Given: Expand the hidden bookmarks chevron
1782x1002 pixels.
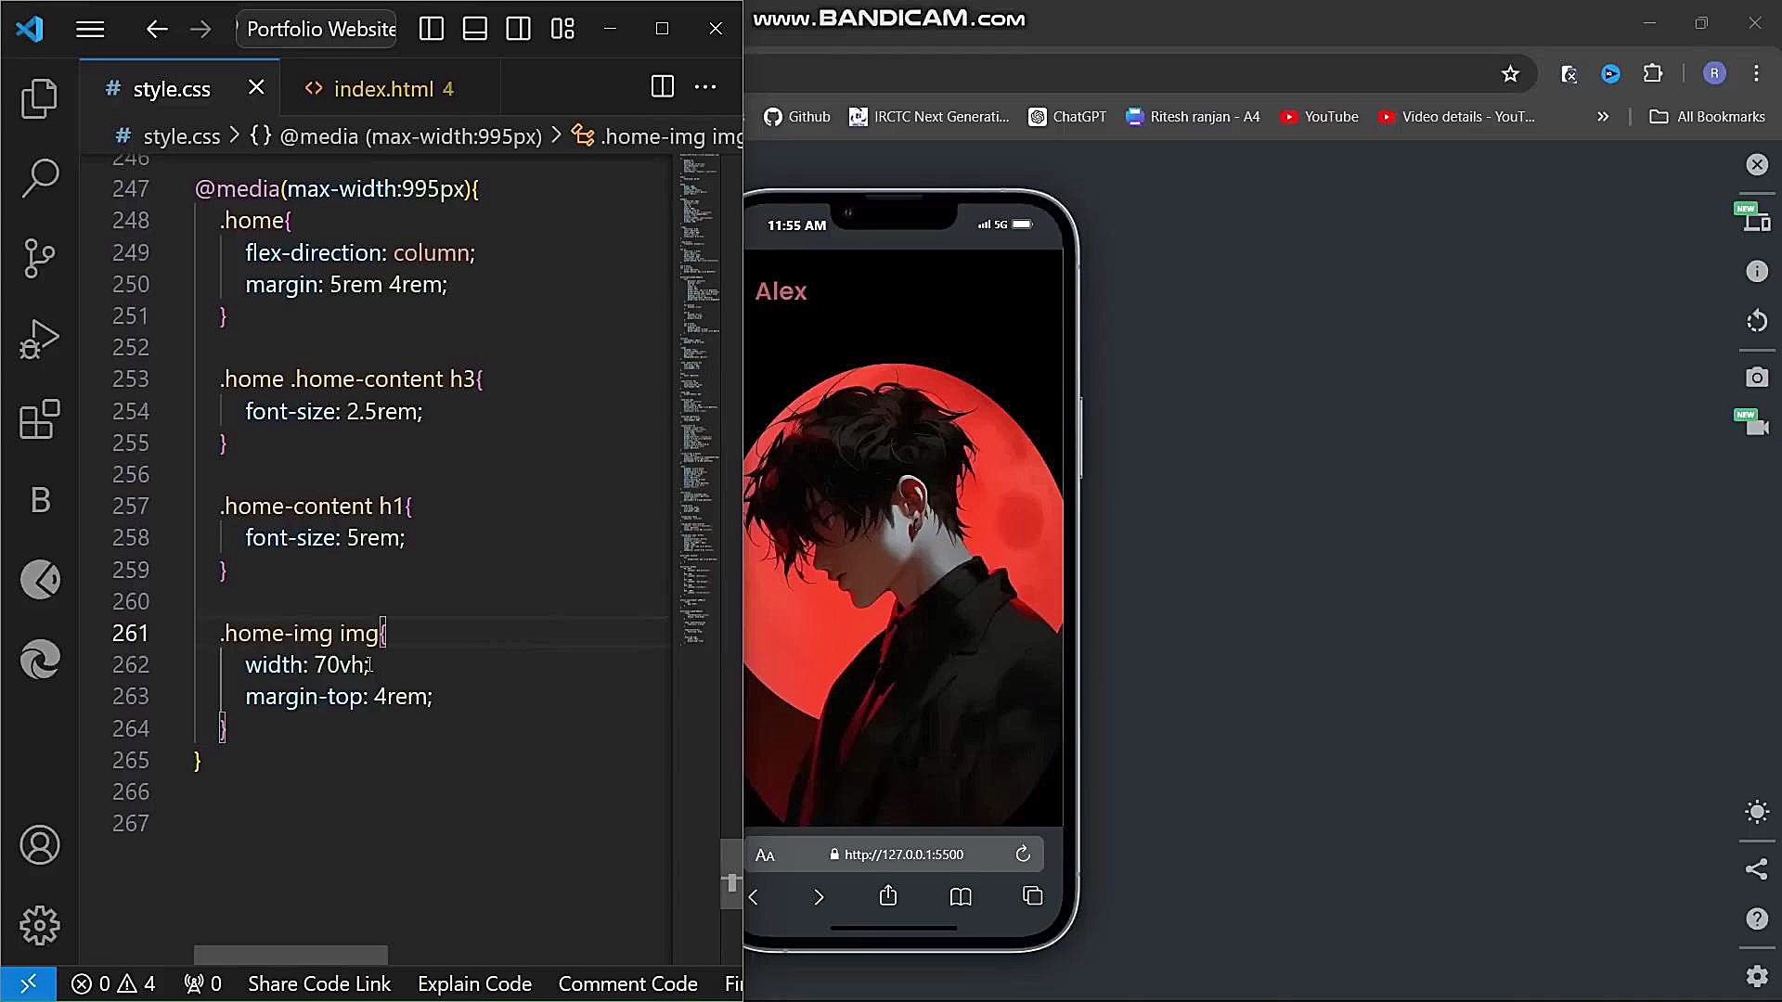Looking at the screenshot, I should coord(1603,117).
